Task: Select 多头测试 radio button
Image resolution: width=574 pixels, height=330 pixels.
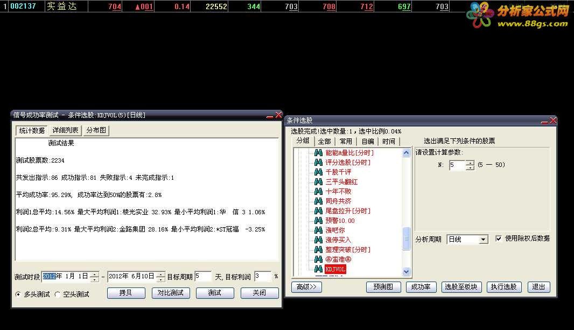Action: tap(18, 294)
